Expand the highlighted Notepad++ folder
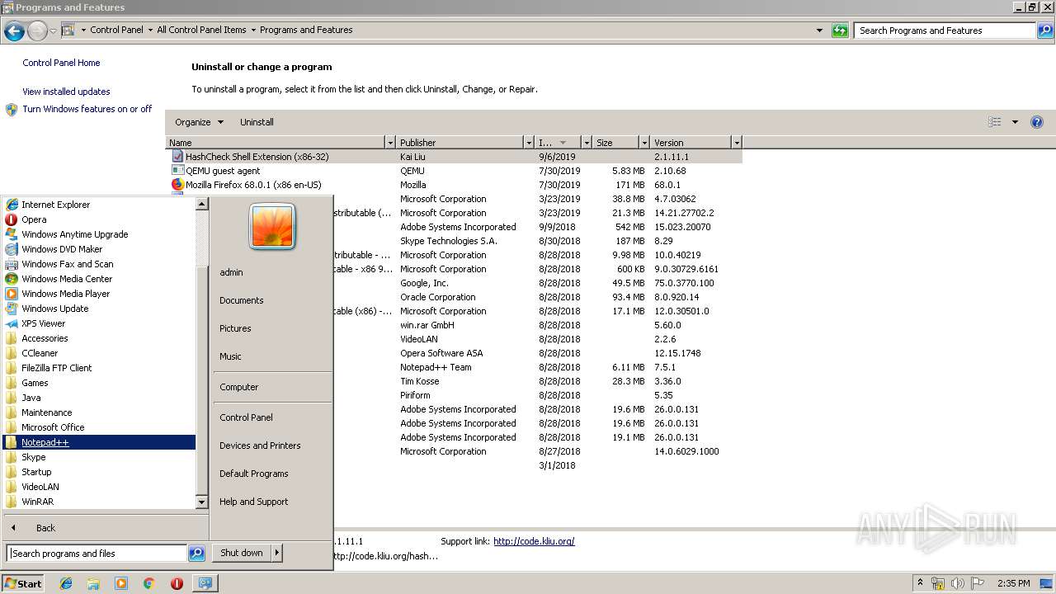The image size is (1056, 594). click(x=99, y=442)
